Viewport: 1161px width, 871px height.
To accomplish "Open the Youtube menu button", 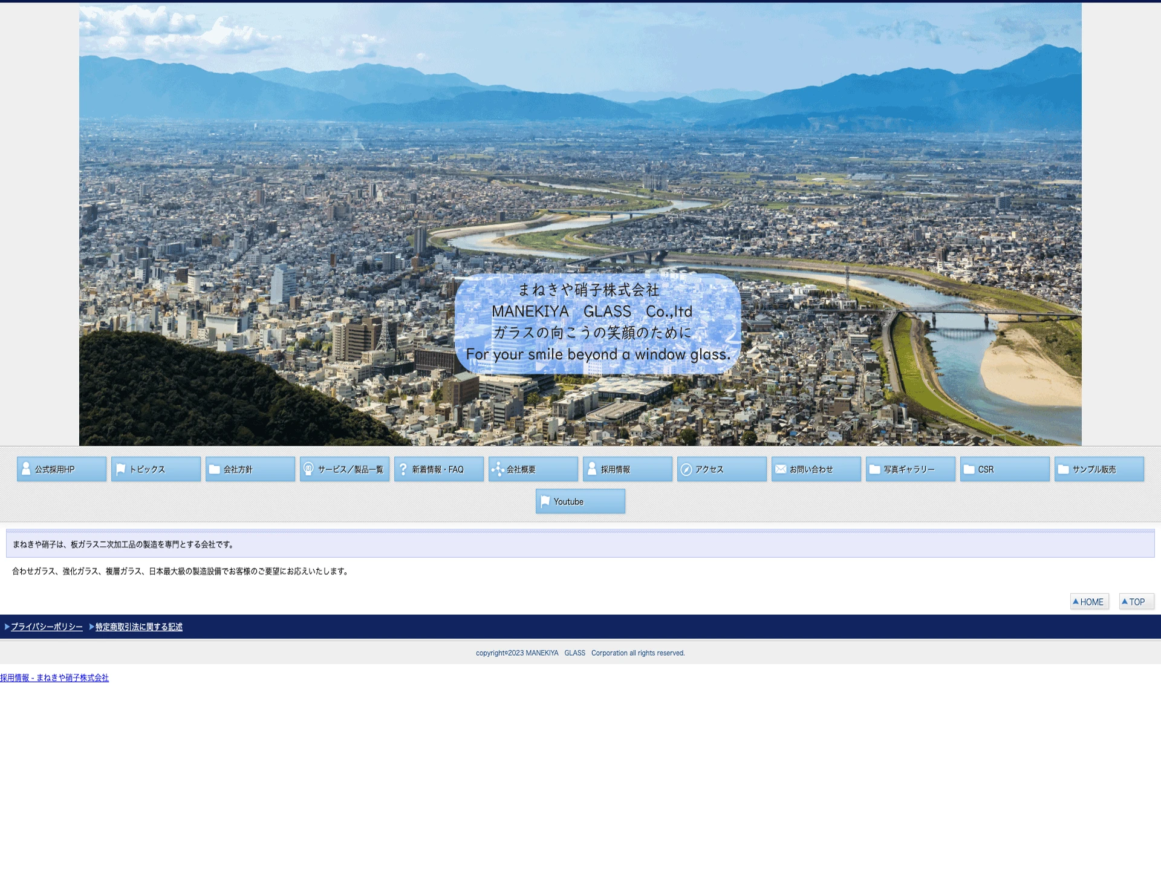I will (x=580, y=501).
